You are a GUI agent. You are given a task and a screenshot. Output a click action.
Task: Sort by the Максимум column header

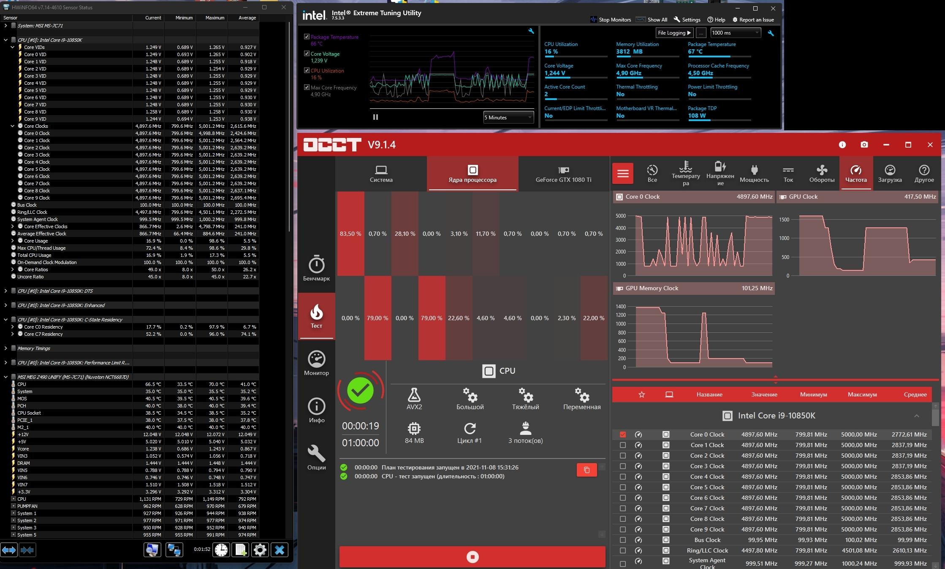coord(862,394)
